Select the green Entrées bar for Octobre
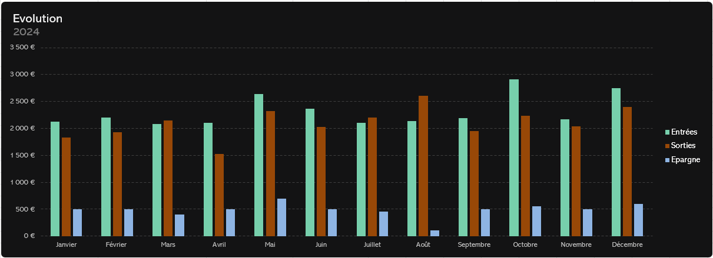713x258 pixels. (514, 158)
